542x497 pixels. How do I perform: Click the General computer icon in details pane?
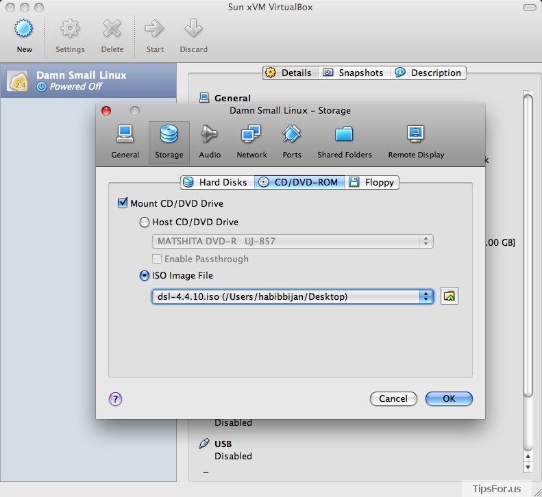[204, 98]
